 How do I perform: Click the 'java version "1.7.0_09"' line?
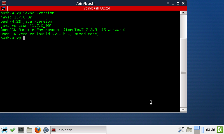coord(26,26)
